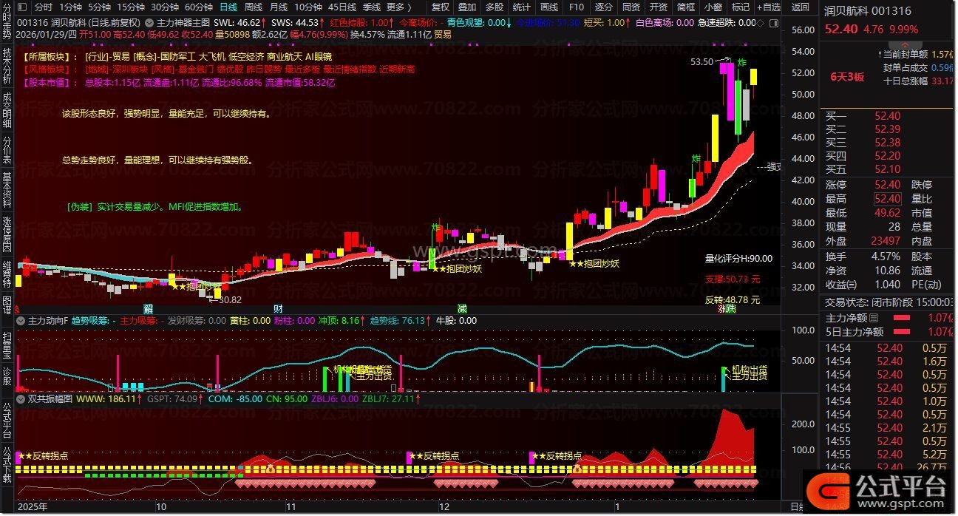Click the diamond icon beside 急速超跌
Image resolution: width=958 pixels, height=516 pixels.
[762, 22]
